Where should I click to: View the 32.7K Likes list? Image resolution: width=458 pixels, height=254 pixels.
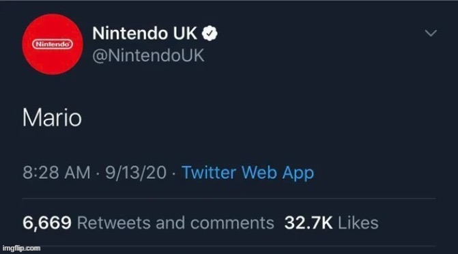coord(331,223)
